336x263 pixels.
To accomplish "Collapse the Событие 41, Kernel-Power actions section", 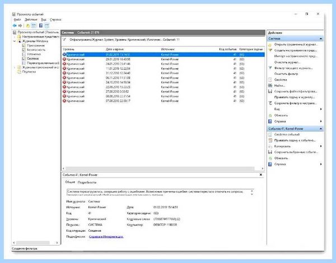I will pos(321,129).
